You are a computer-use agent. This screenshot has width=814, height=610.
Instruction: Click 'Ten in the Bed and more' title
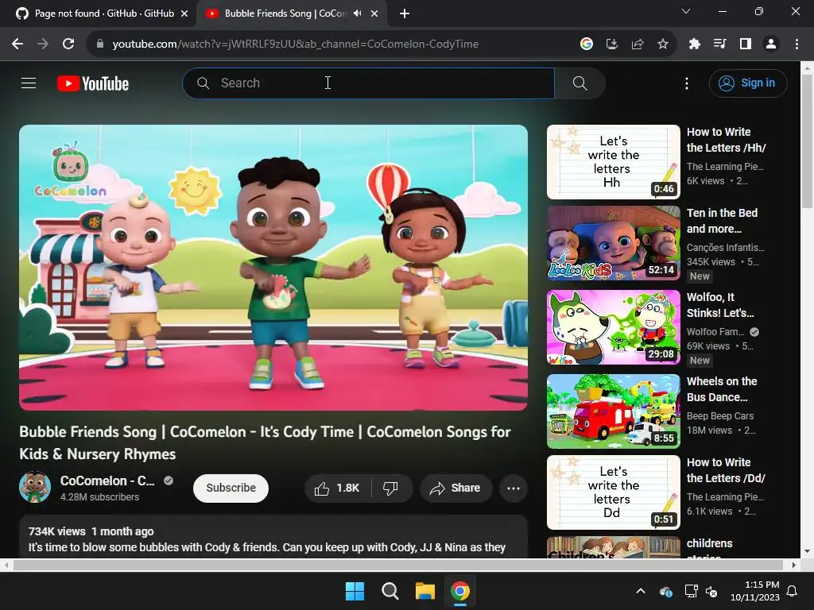[722, 221]
